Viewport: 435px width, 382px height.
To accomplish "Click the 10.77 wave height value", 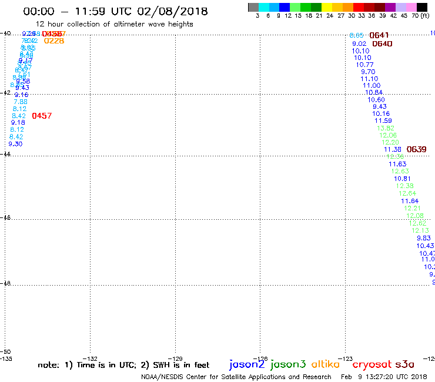I will (365, 65).
